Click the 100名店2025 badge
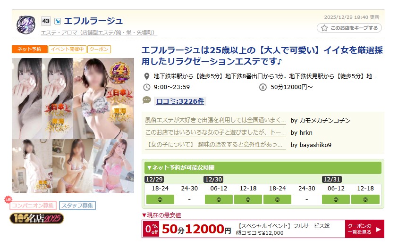This screenshot has height=247, width=398. pyautogui.click(x=37, y=218)
